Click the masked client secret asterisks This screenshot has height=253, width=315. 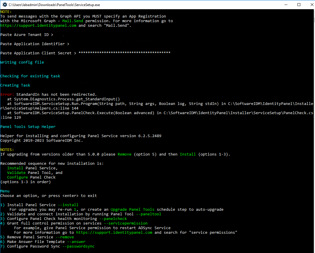tap(124, 53)
